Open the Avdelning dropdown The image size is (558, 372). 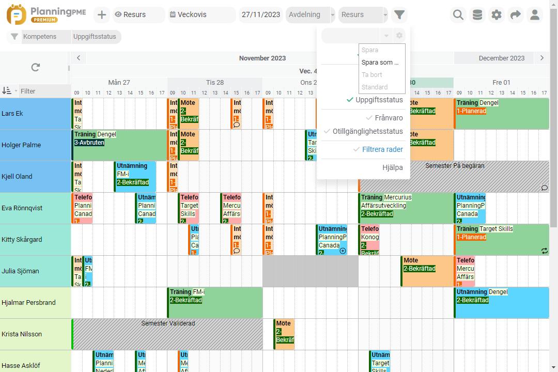(311, 14)
